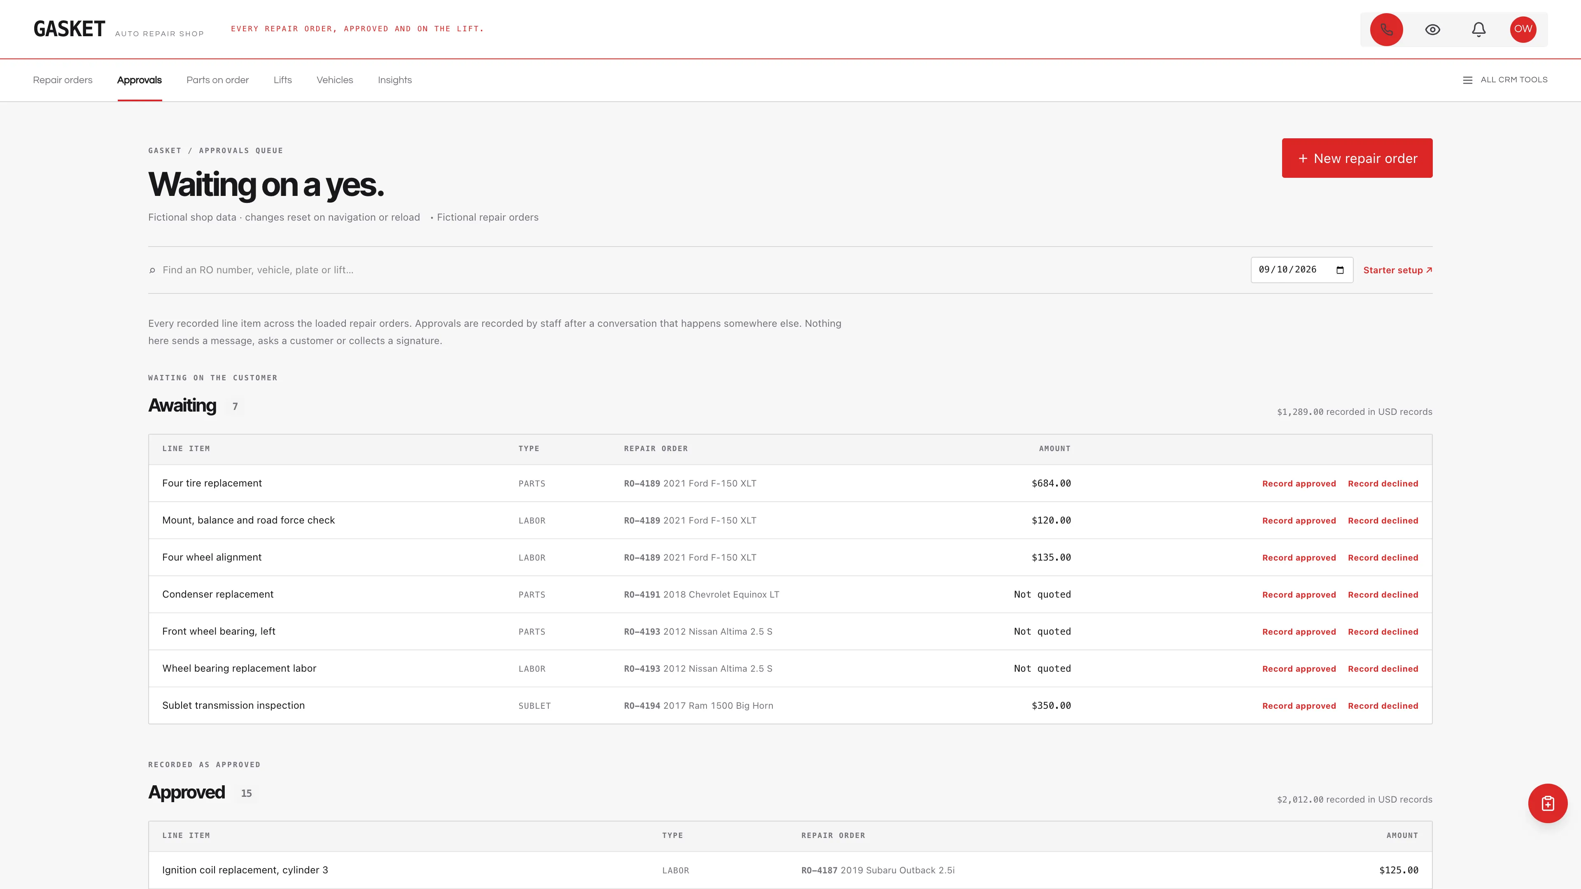
Task: Record approved for Mount, balance and road force check
Action: pyautogui.click(x=1299, y=520)
